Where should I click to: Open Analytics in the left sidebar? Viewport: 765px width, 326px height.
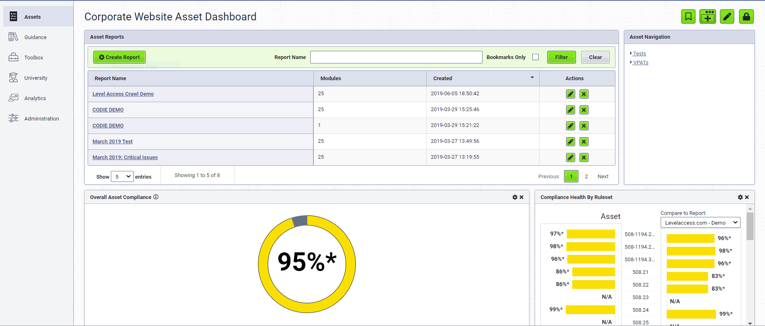click(35, 98)
